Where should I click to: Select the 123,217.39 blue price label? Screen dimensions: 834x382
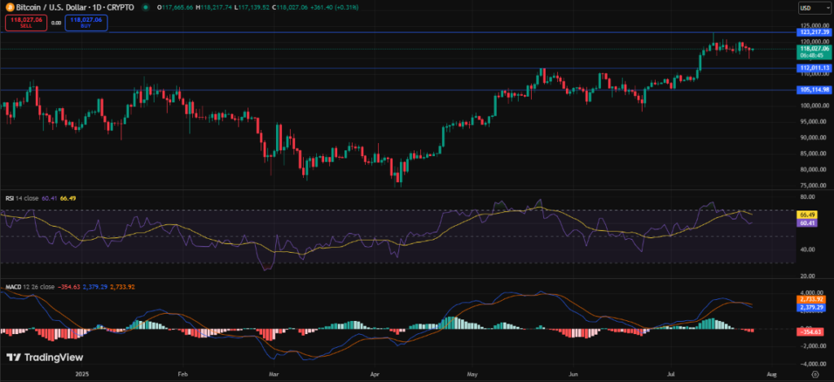pyautogui.click(x=814, y=32)
